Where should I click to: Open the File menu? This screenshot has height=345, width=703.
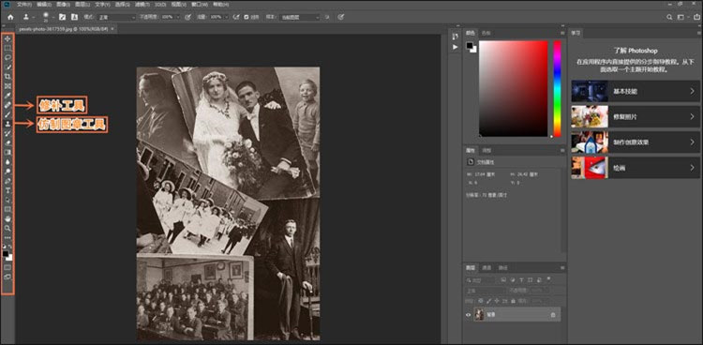[23, 5]
